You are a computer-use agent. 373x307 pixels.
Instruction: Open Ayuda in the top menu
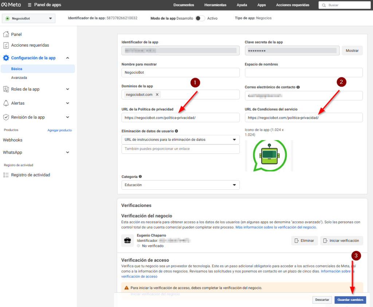(242, 5)
